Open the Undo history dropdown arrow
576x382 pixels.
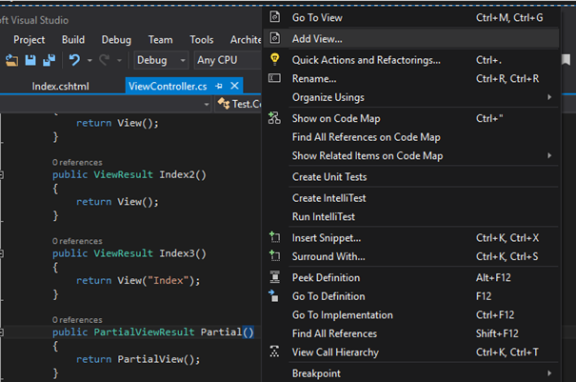tap(89, 60)
